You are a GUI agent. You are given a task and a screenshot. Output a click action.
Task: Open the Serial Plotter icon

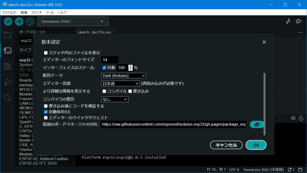coord(288,21)
